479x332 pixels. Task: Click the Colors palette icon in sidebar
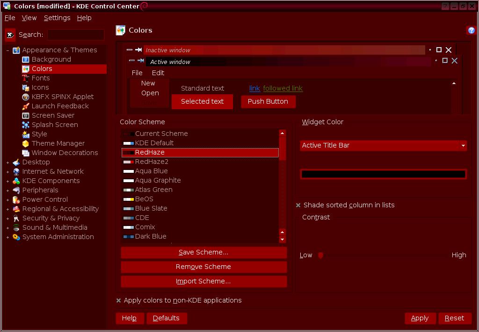coord(26,69)
